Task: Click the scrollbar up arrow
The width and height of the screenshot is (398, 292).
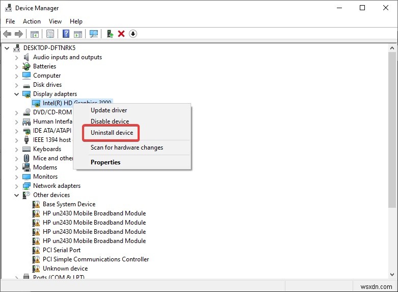Action: (x=392, y=48)
